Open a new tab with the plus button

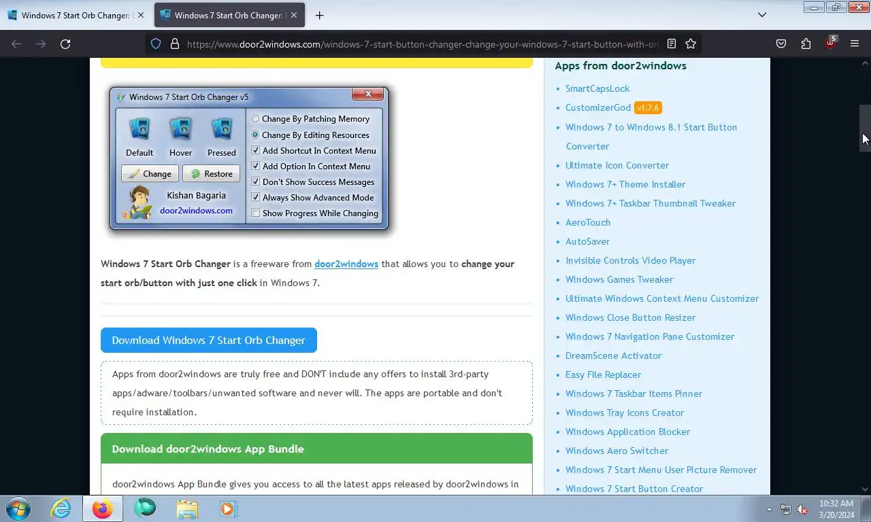[x=319, y=15]
